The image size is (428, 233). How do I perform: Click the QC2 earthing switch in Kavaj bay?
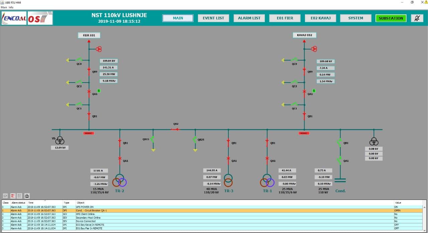tap(294, 82)
